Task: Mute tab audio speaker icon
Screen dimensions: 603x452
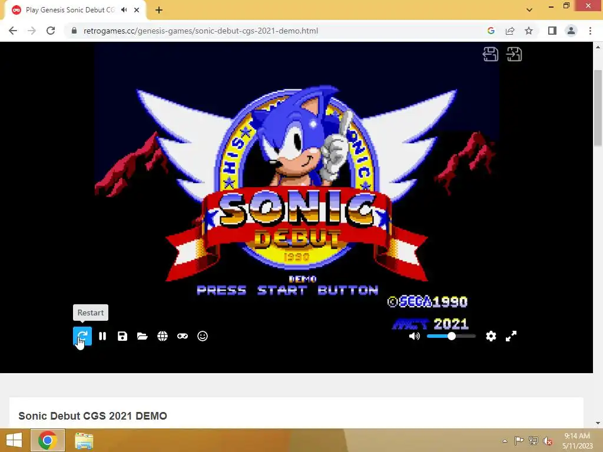Action: [x=124, y=10]
